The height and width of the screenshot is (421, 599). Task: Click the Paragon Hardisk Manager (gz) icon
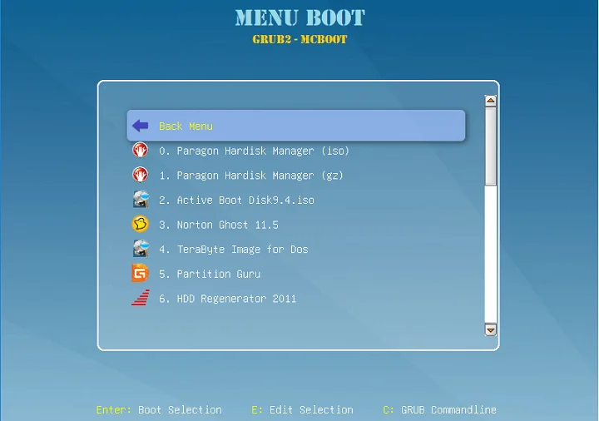(140, 176)
